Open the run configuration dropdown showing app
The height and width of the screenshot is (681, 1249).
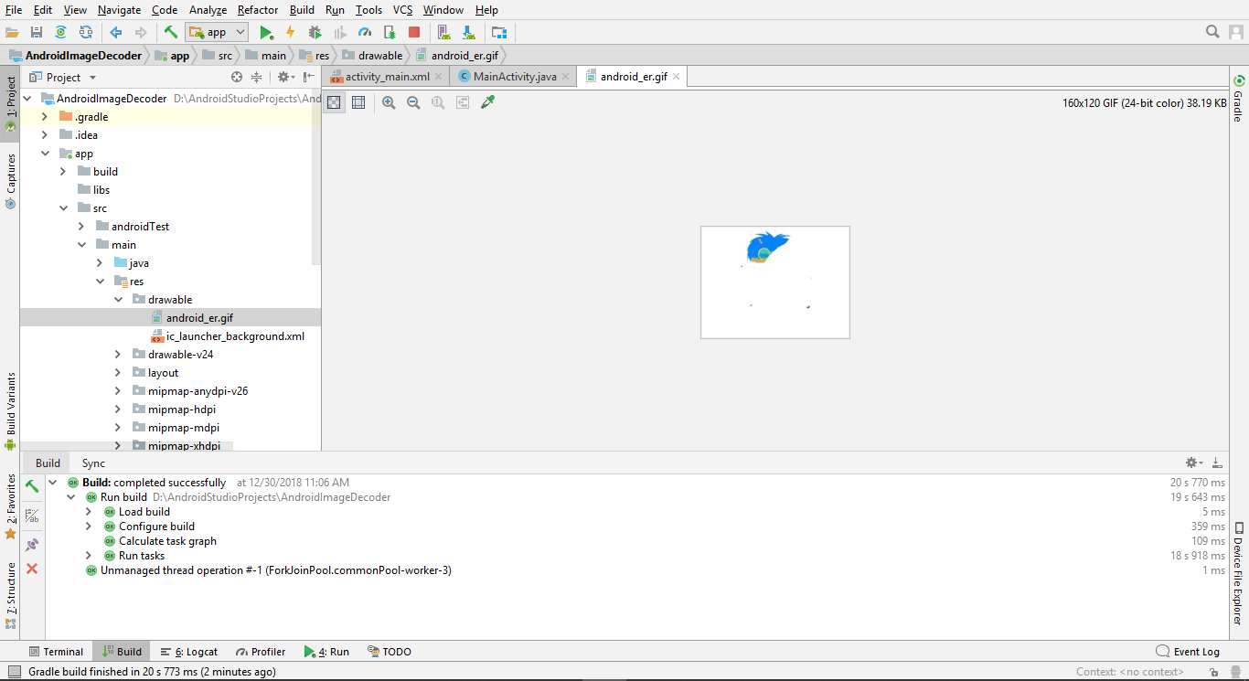tap(217, 31)
